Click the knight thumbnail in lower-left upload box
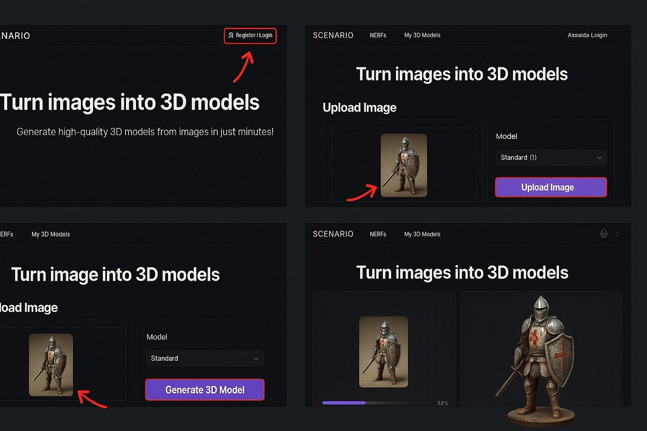The width and height of the screenshot is (647, 431). 51,364
